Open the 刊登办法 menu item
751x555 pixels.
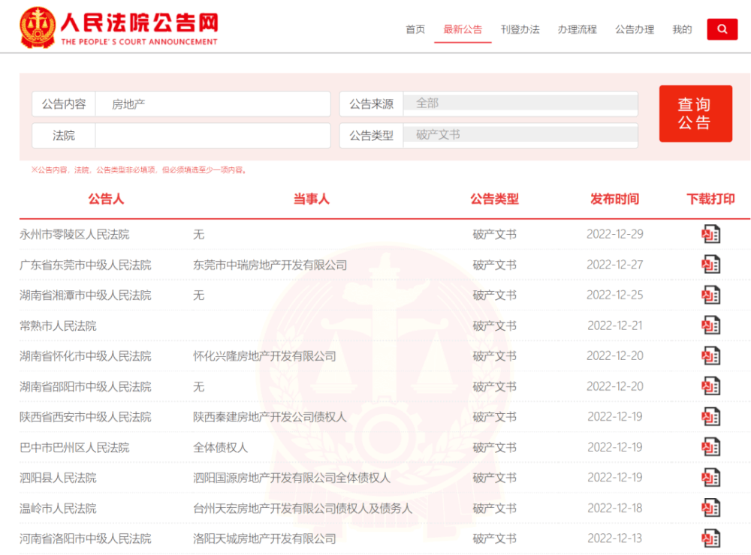click(520, 29)
